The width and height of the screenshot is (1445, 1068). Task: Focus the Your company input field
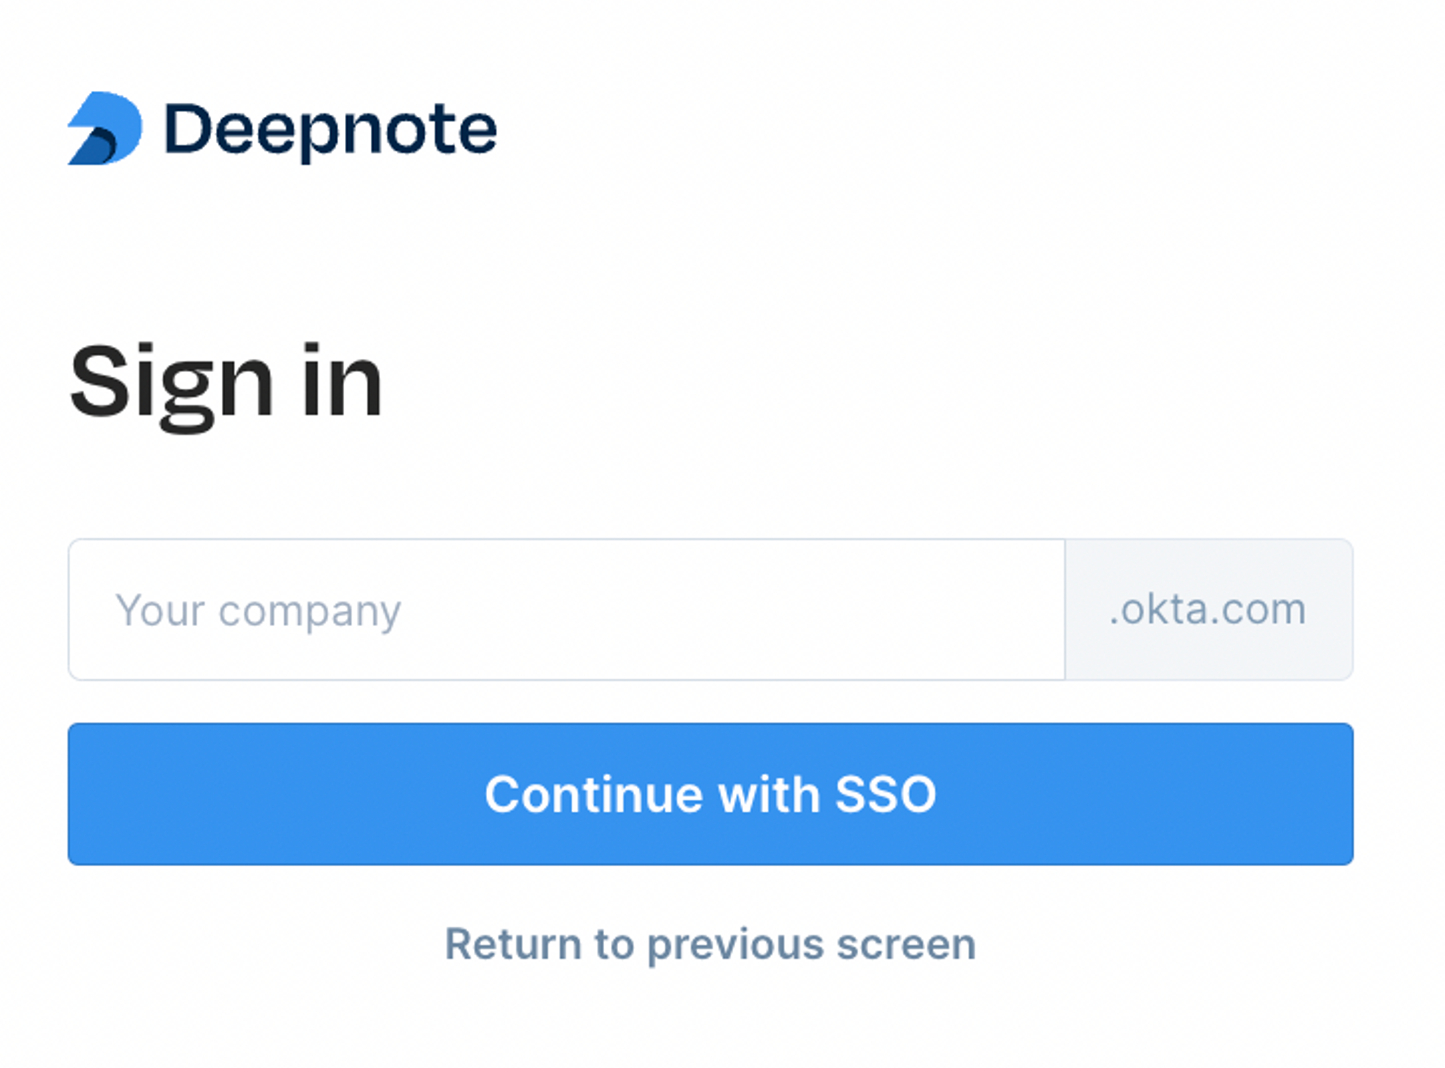tap(566, 610)
